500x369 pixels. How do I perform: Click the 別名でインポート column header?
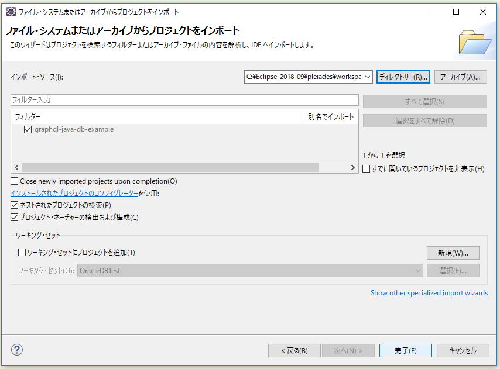[331, 117]
